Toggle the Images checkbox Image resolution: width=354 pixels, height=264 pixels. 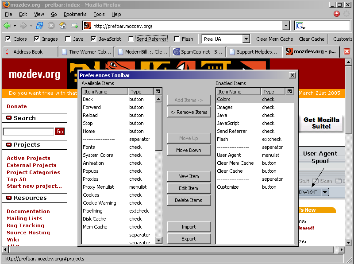pyautogui.click(x=37, y=39)
